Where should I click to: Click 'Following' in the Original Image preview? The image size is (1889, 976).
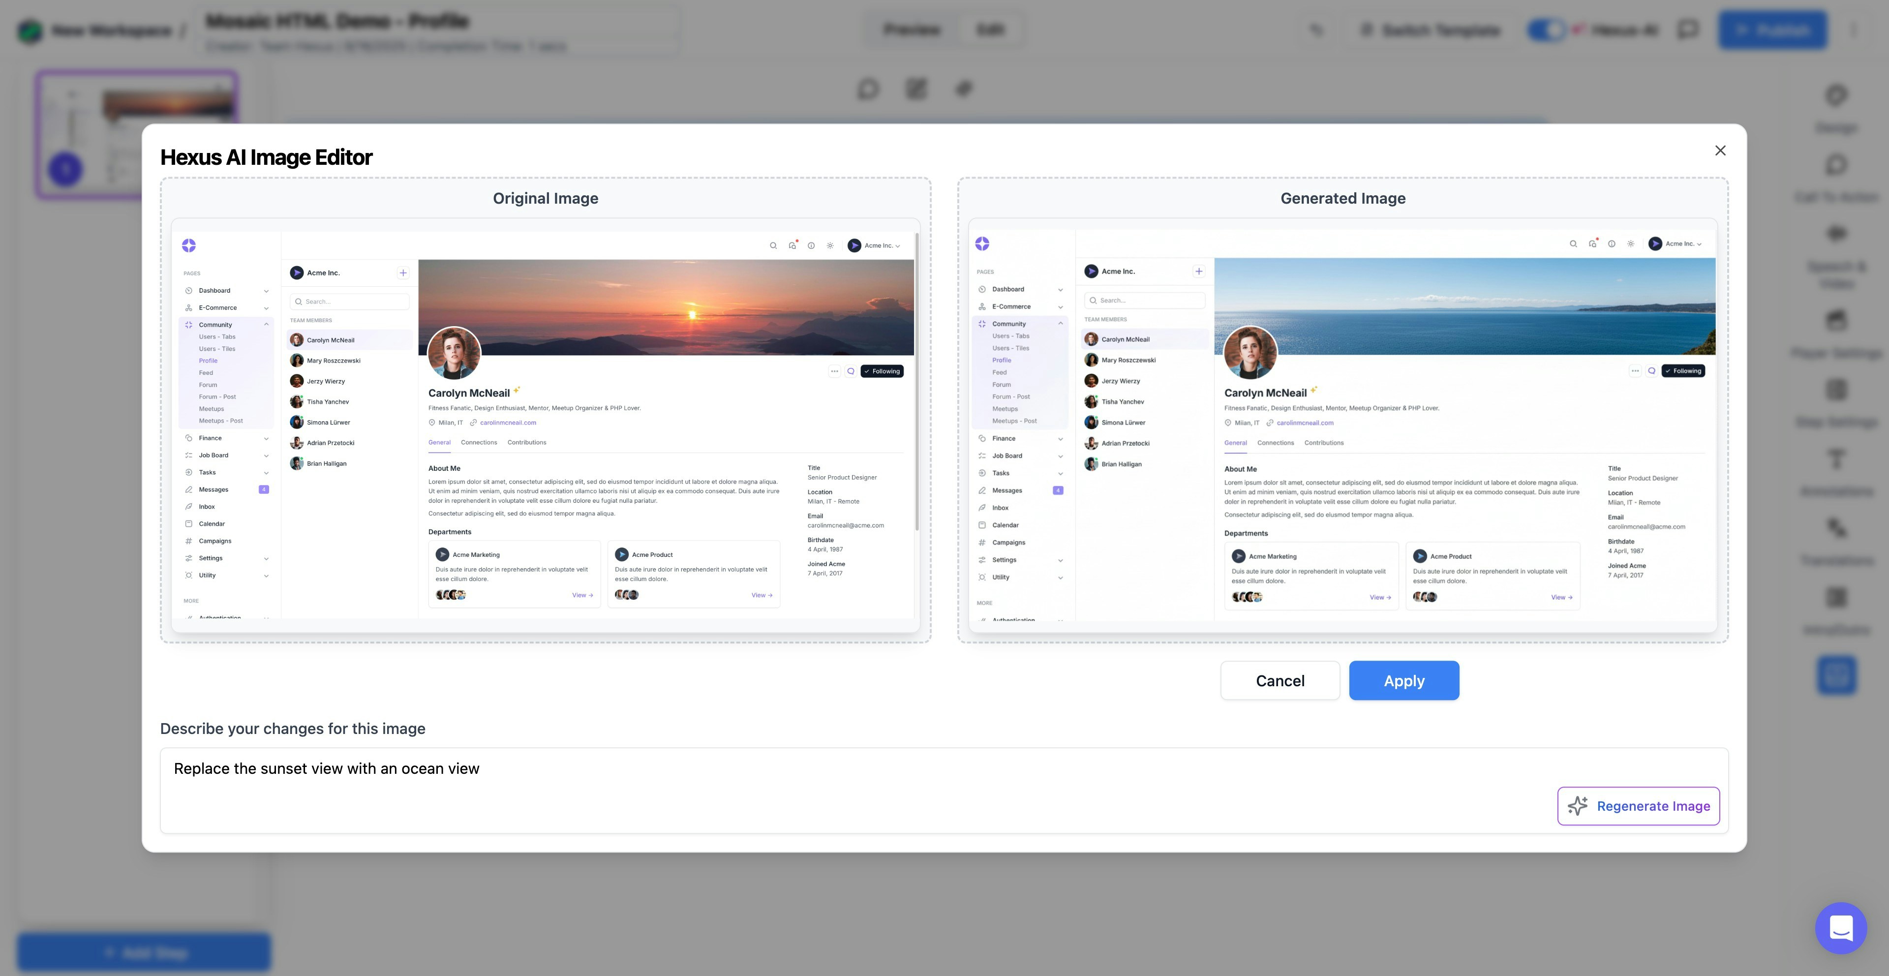click(882, 371)
